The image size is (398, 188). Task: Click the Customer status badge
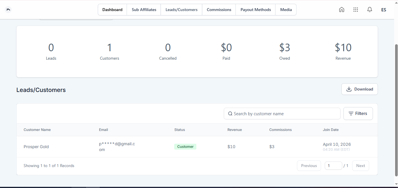click(185, 147)
